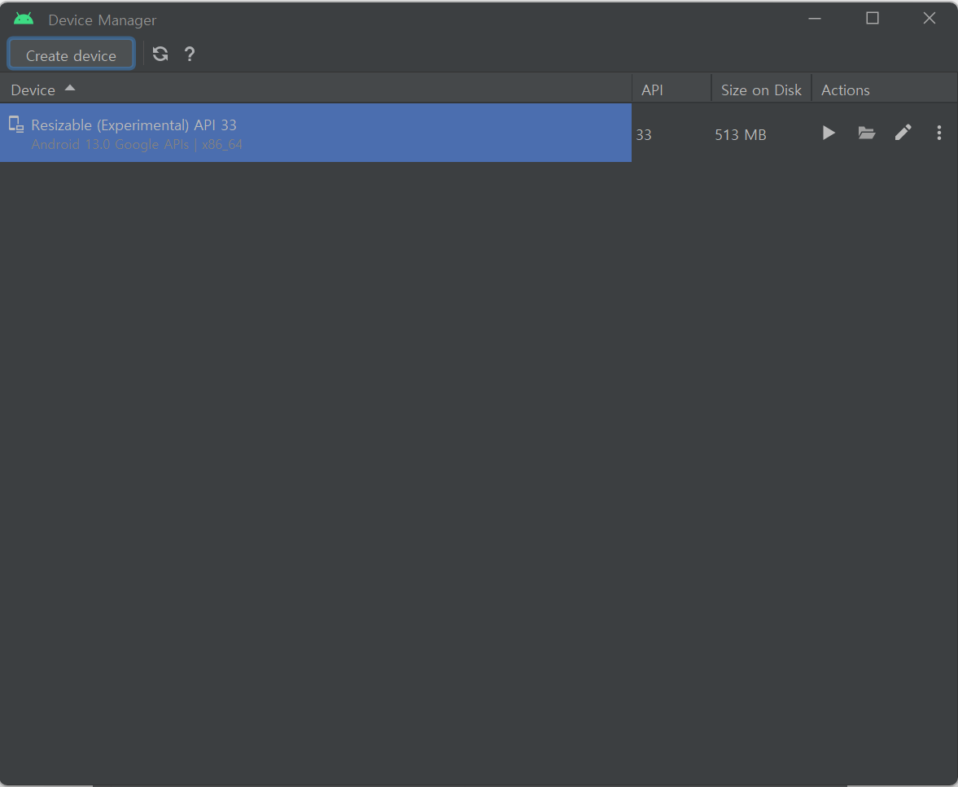Refresh the device list

(160, 55)
